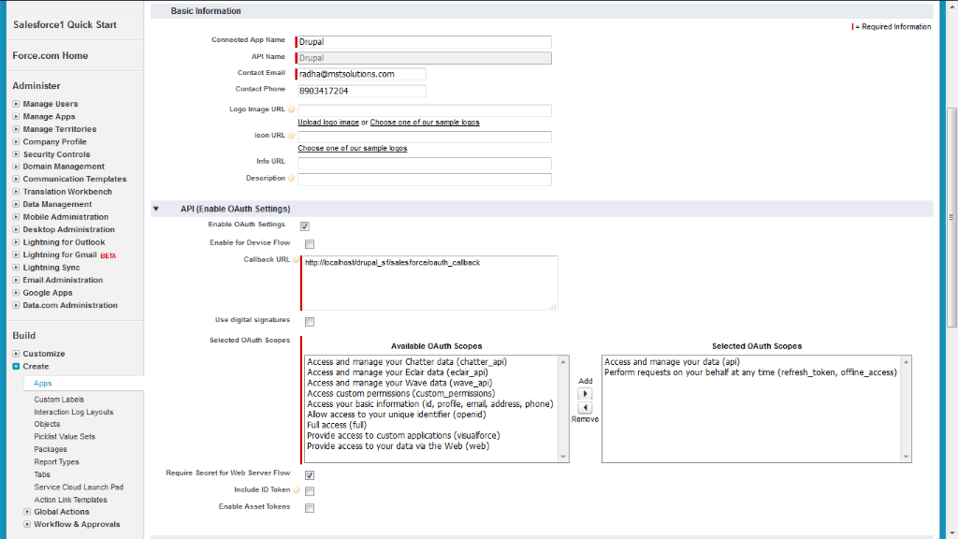Expand Lightning Sync node
The width and height of the screenshot is (958, 539).
point(16,268)
